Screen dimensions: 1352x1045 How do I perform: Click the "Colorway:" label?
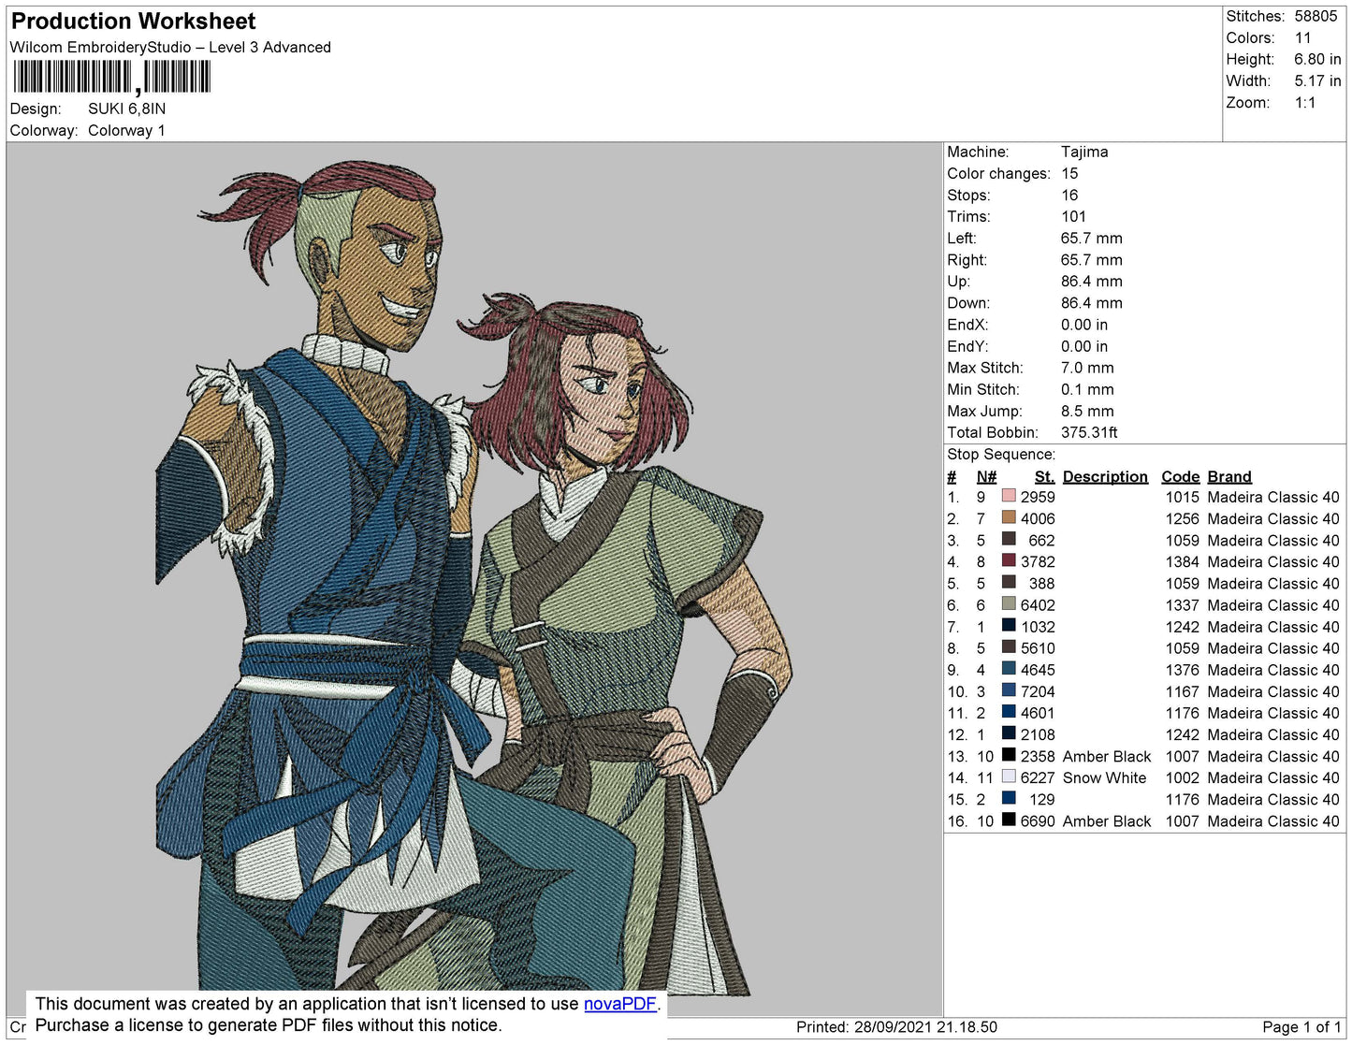tap(44, 130)
